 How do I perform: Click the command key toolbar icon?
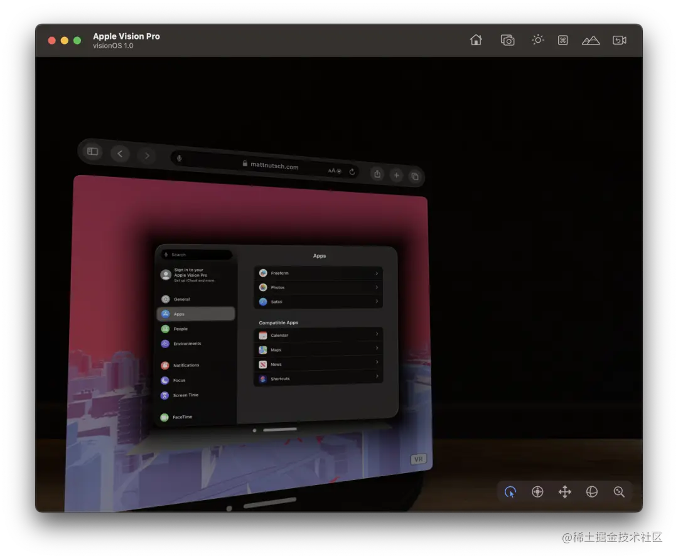click(562, 40)
